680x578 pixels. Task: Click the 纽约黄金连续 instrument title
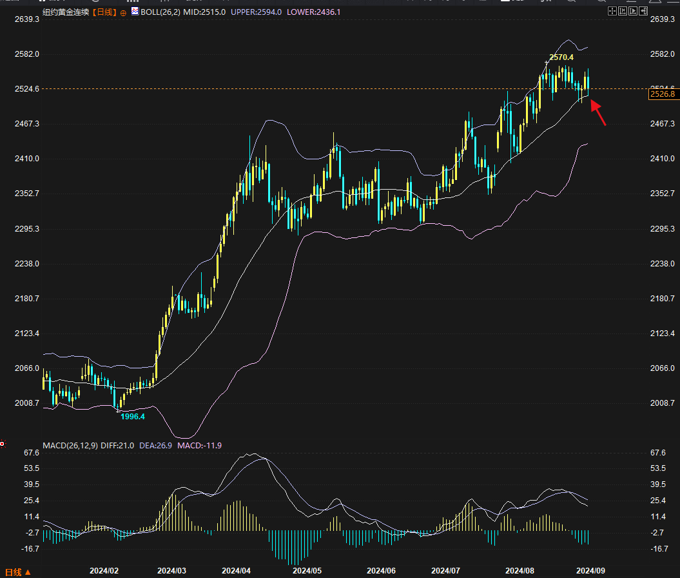pos(65,12)
